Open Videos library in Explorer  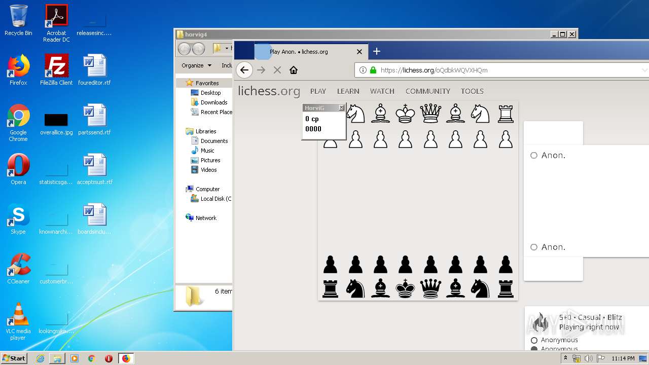pyautogui.click(x=208, y=170)
